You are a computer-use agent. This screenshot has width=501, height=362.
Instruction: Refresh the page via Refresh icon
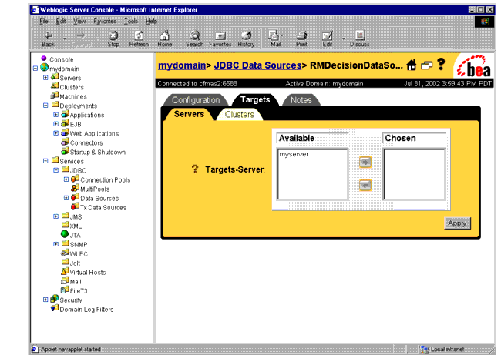tap(139, 39)
